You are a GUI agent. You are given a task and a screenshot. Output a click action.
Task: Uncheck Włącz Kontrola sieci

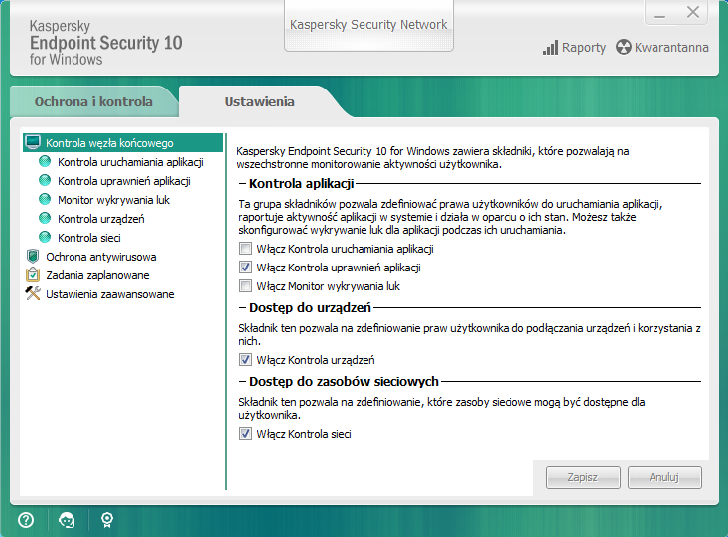pyautogui.click(x=245, y=434)
